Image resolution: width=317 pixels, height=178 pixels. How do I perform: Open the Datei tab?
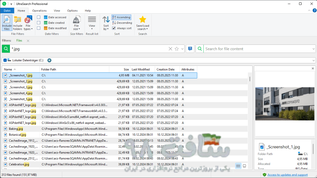pyautogui.click(x=7, y=11)
